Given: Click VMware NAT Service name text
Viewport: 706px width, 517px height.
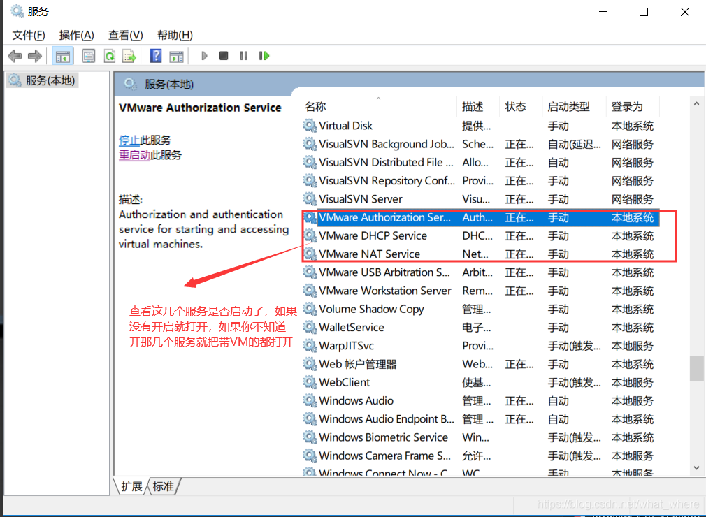Looking at the screenshot, I should click(x=369, y=254).
